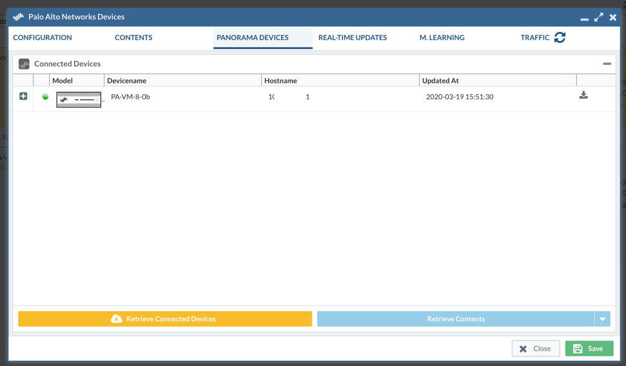Click the device model thumbnail image
Viewport: 626px width, 366px height.
tap(79, 99)
